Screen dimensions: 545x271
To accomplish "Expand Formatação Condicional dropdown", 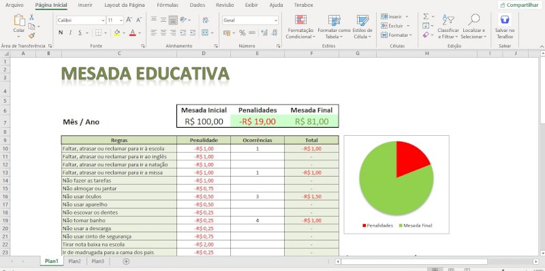I will click(x=300, y=26).
